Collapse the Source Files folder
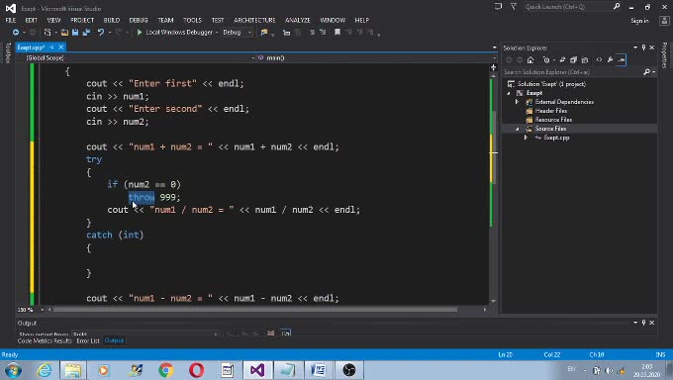Screen dimensions: 673x380 [517, 129]
